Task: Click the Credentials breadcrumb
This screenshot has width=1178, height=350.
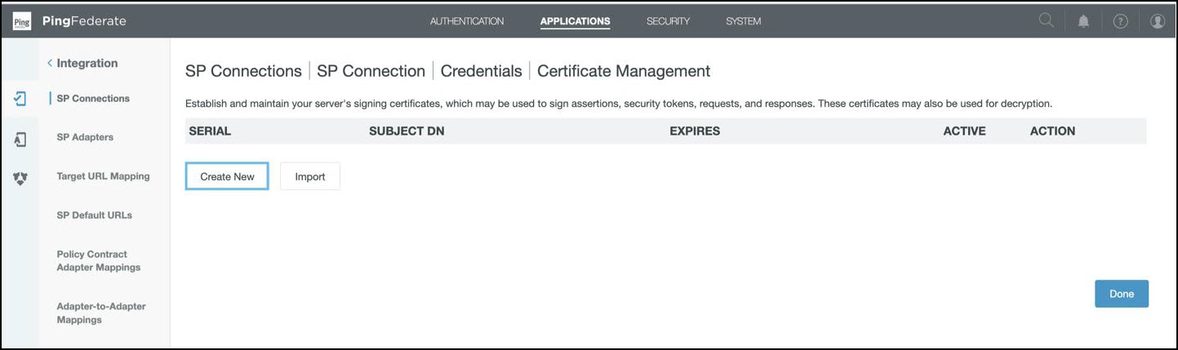Action: (481, 71)
